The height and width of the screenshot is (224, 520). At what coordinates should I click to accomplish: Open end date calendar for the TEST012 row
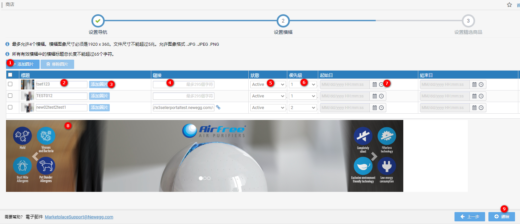click(x=474, y=96)
